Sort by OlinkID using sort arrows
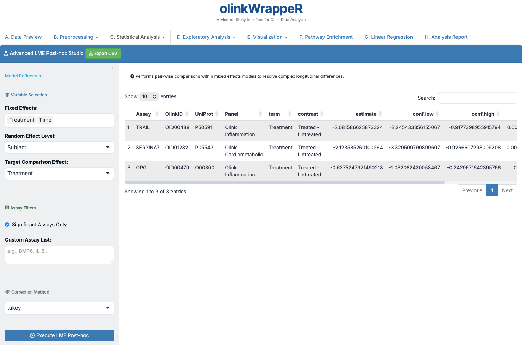Image resolution: width=522 pixels, height=345 pixels. [x=187, y=114]
